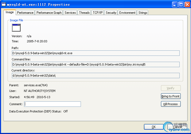Click inside the Path text box
This screenshot has width=191, height=134.
point(95,53)
